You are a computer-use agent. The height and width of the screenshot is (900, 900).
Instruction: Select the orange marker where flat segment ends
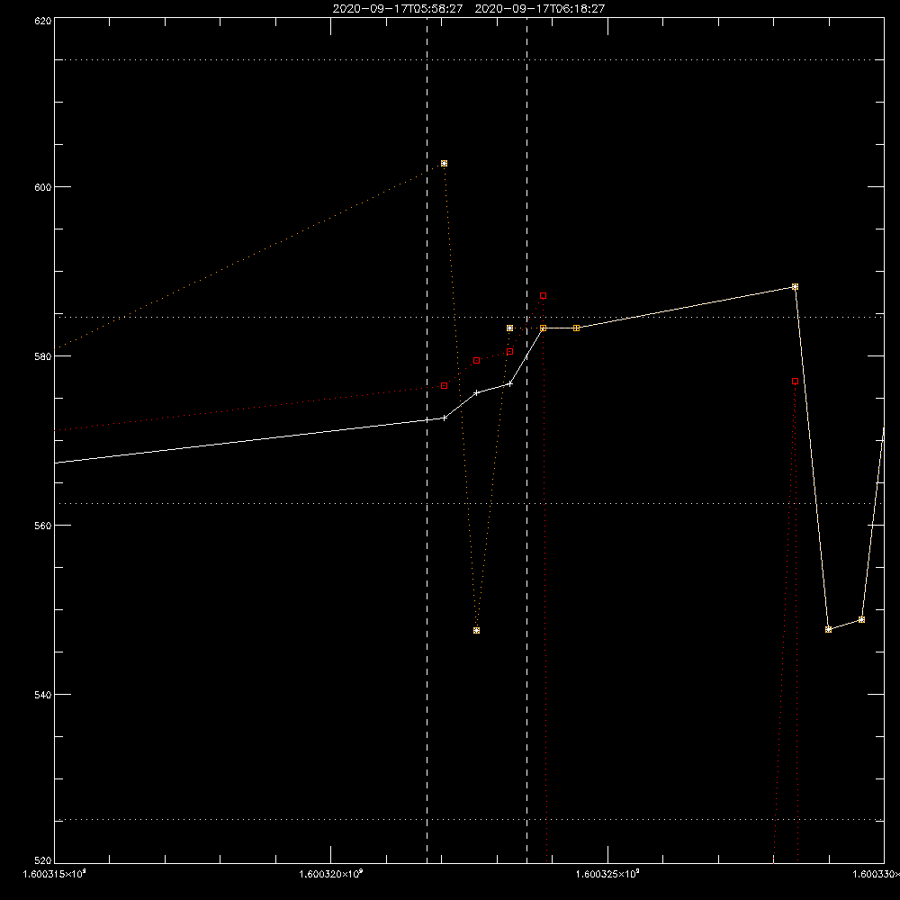tap(576, 328)
